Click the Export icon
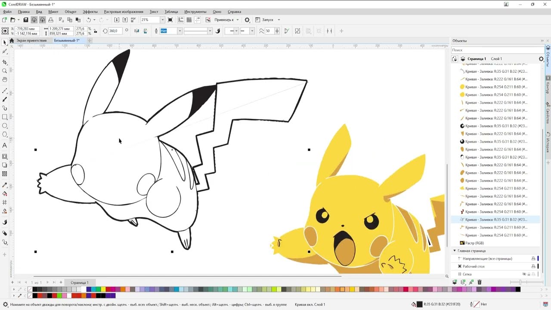 pyautogui.click(x=125, y=20)
